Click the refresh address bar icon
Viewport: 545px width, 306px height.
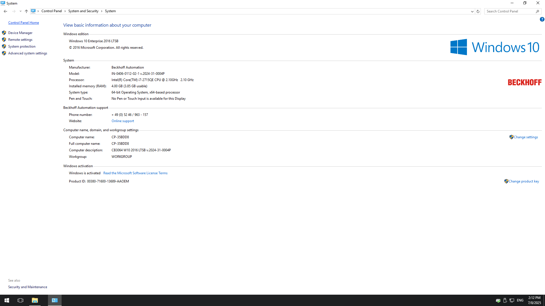[478, 11]
